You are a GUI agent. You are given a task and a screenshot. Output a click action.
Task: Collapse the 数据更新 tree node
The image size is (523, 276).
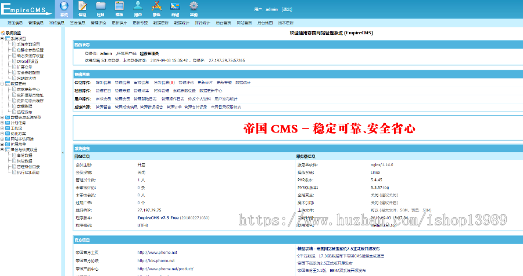tap(2, 84)
